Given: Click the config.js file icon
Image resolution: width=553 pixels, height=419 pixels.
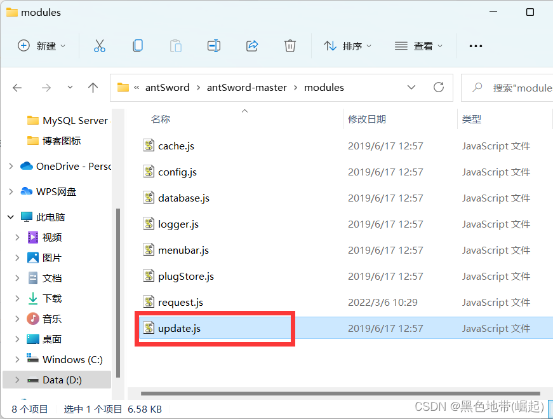Looking at the screenshot, I should click(x=149, y=172).
